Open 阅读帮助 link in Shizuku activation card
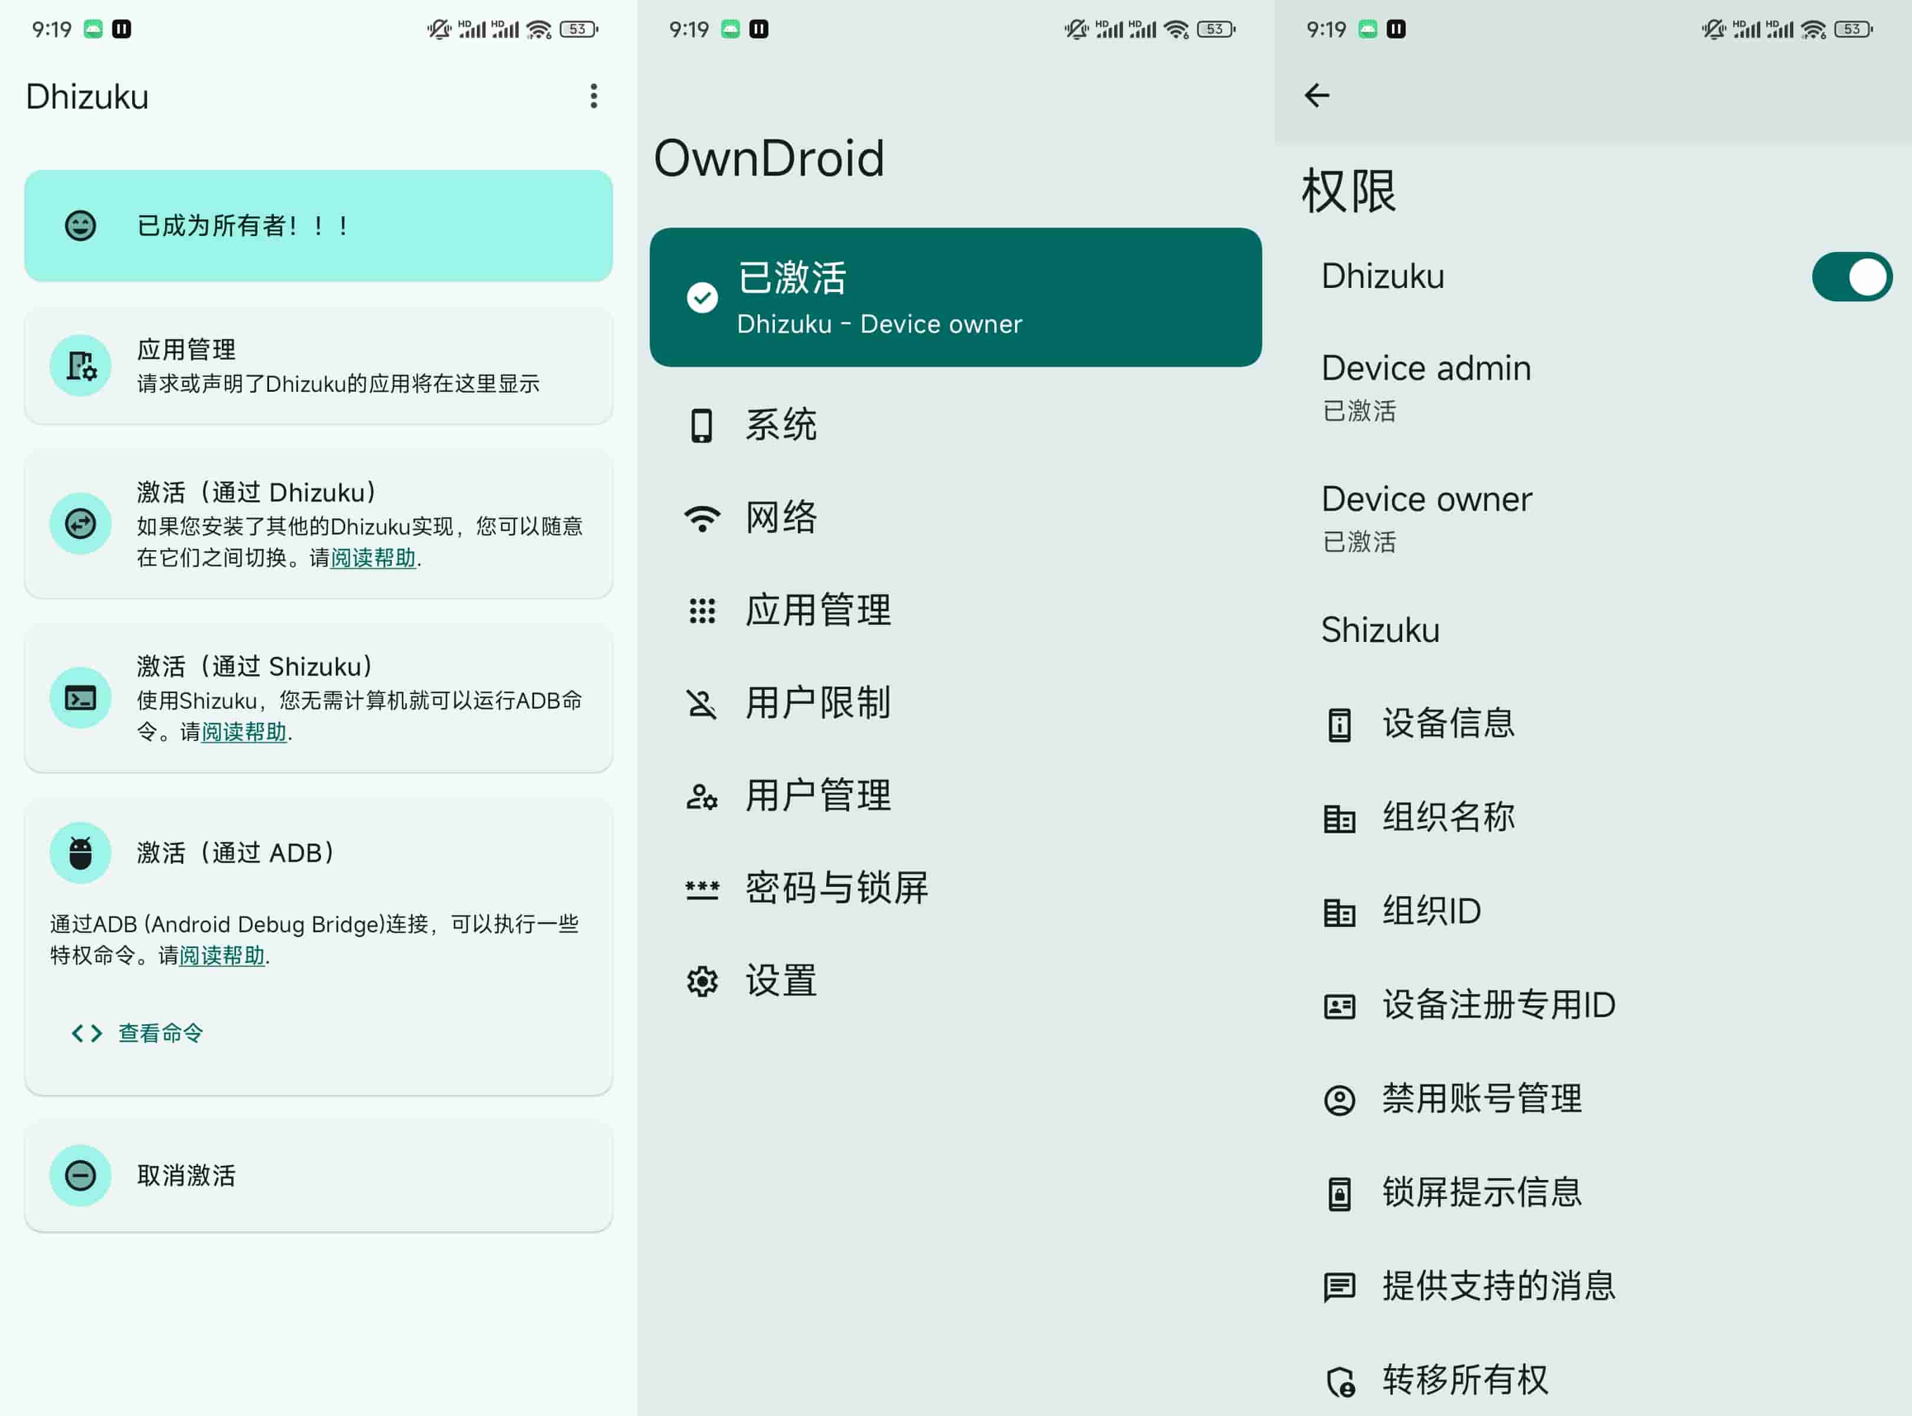The width and height of the screenshot is (1912, 1416). coord(244,732)
